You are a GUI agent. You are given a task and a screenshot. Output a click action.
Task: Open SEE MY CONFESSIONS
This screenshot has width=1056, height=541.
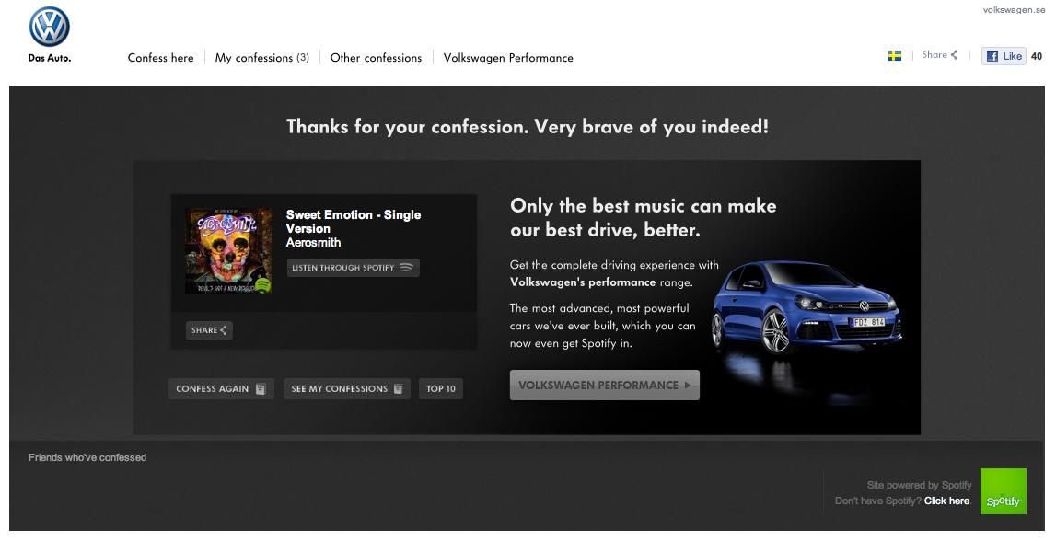(347, 388)
